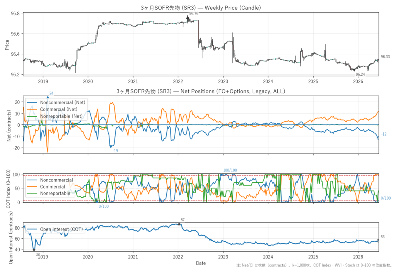Click the '87' open interest peak label

click(x=183, y=220)
